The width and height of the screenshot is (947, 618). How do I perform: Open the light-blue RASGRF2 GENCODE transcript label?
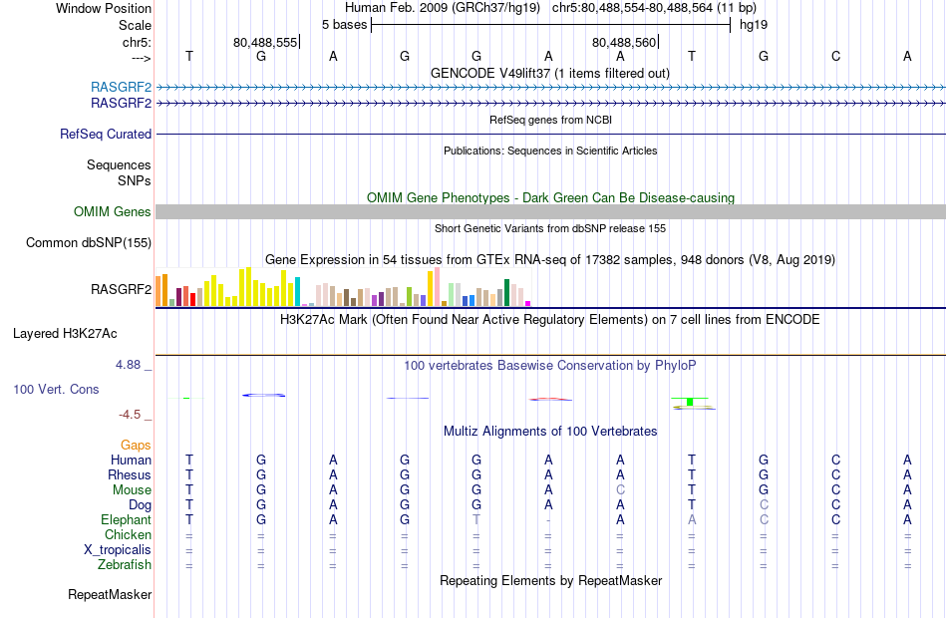121,87
